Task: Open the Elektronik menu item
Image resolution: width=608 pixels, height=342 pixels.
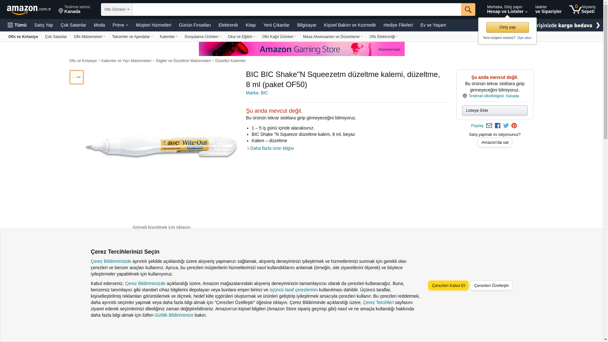Action: coord(228,25)
